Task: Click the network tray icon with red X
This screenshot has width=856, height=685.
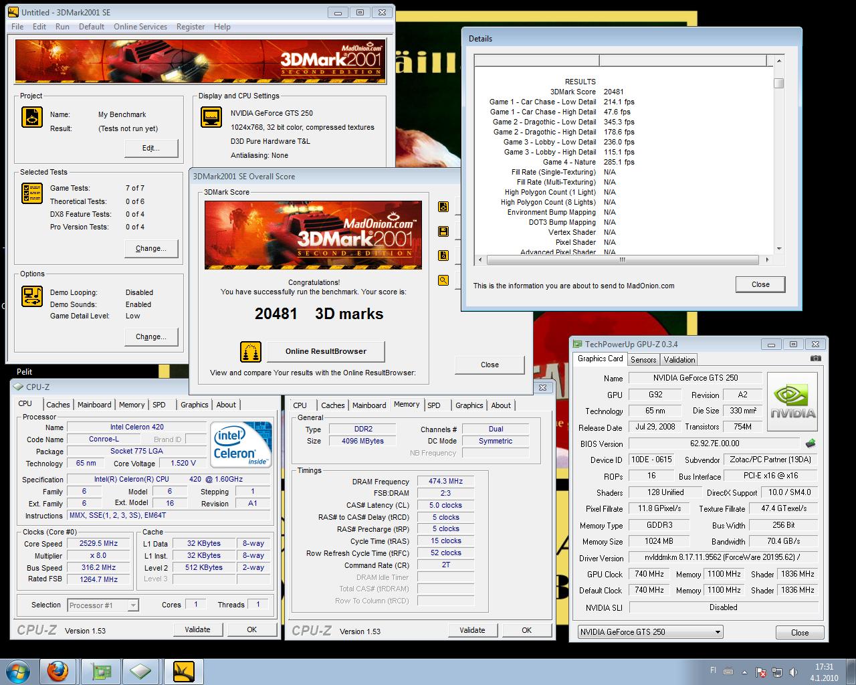Action: [x=761, y=672]
